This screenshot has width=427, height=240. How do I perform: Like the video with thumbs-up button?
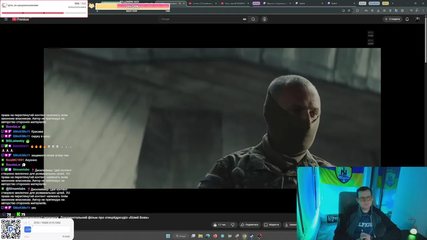point(220,225)
